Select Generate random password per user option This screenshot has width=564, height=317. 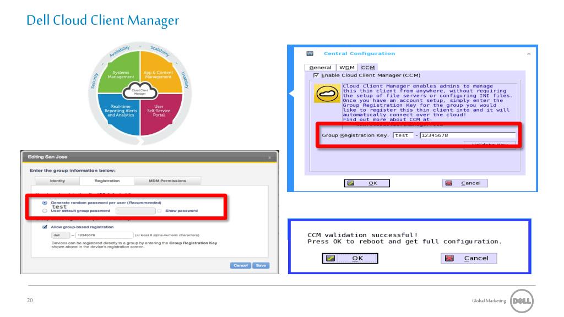45,203
